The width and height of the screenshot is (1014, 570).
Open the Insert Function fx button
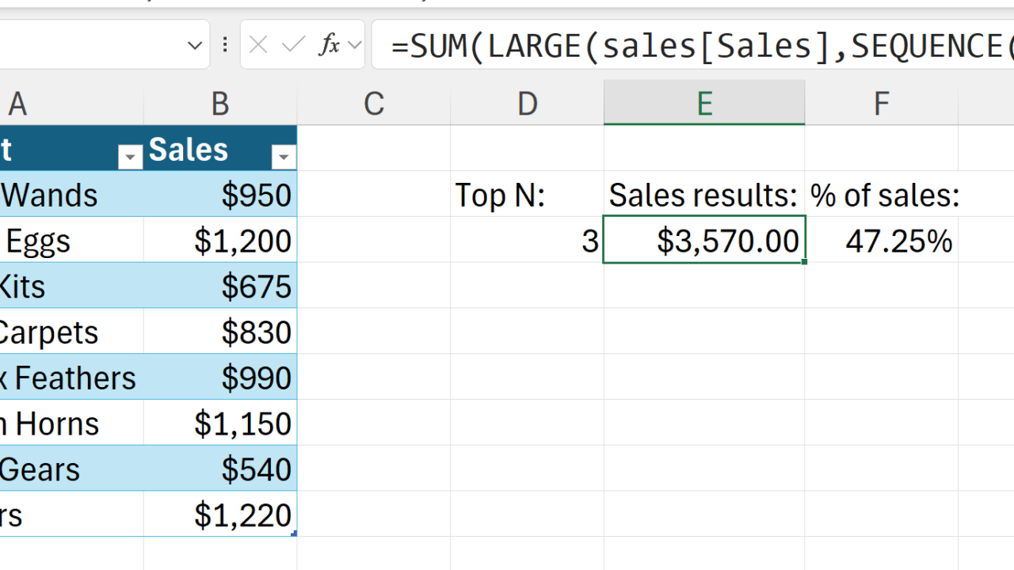click(329, 45)
